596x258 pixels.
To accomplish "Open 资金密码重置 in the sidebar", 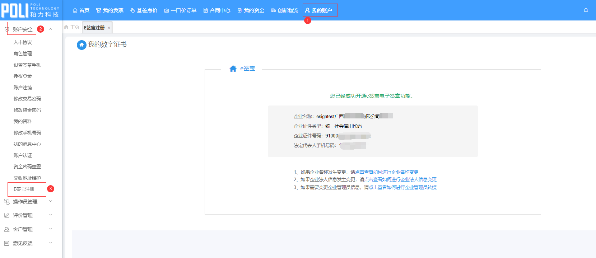I will 27,166.
